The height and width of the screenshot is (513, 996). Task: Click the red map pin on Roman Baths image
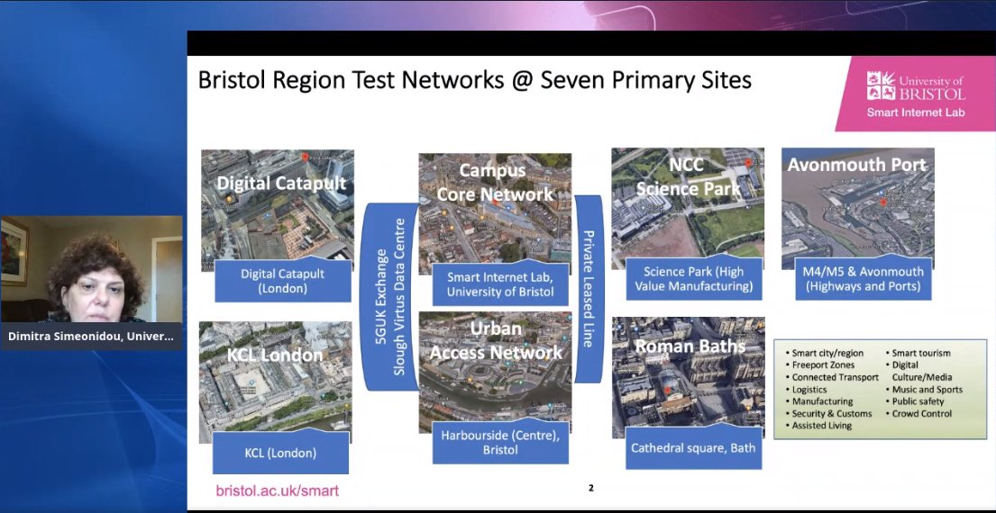click(668, 391)
